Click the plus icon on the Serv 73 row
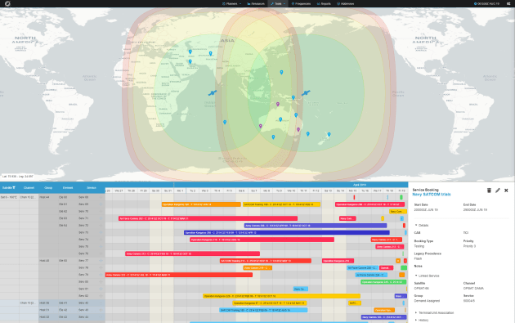 101,232
